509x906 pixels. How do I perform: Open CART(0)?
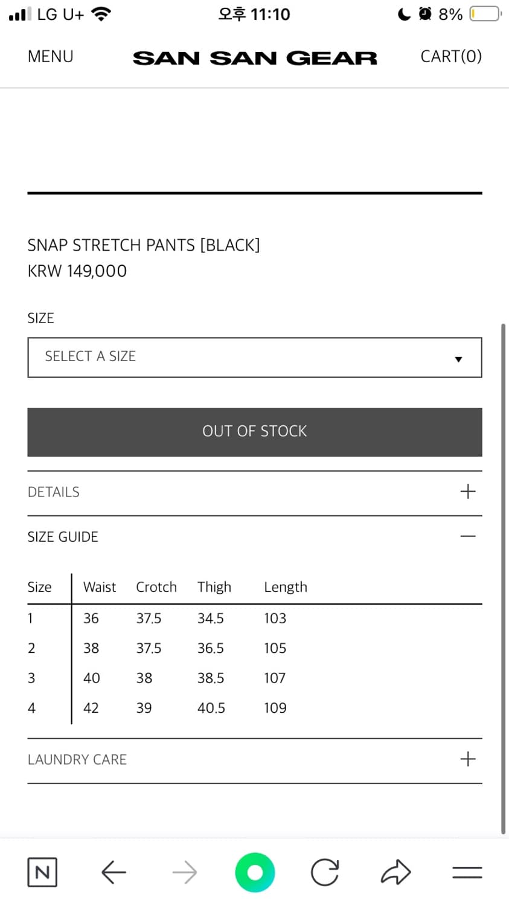[x=451, y=56]
